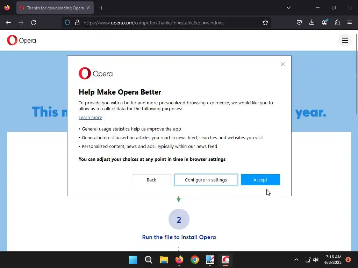Save the page to Pocket
358x268 pixels.
pos(299,23)
